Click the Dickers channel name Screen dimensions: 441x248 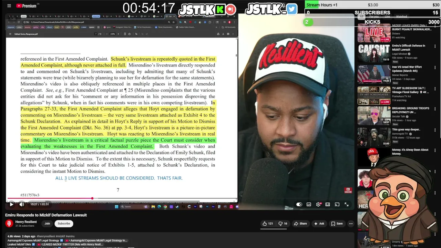click(396, 34)
